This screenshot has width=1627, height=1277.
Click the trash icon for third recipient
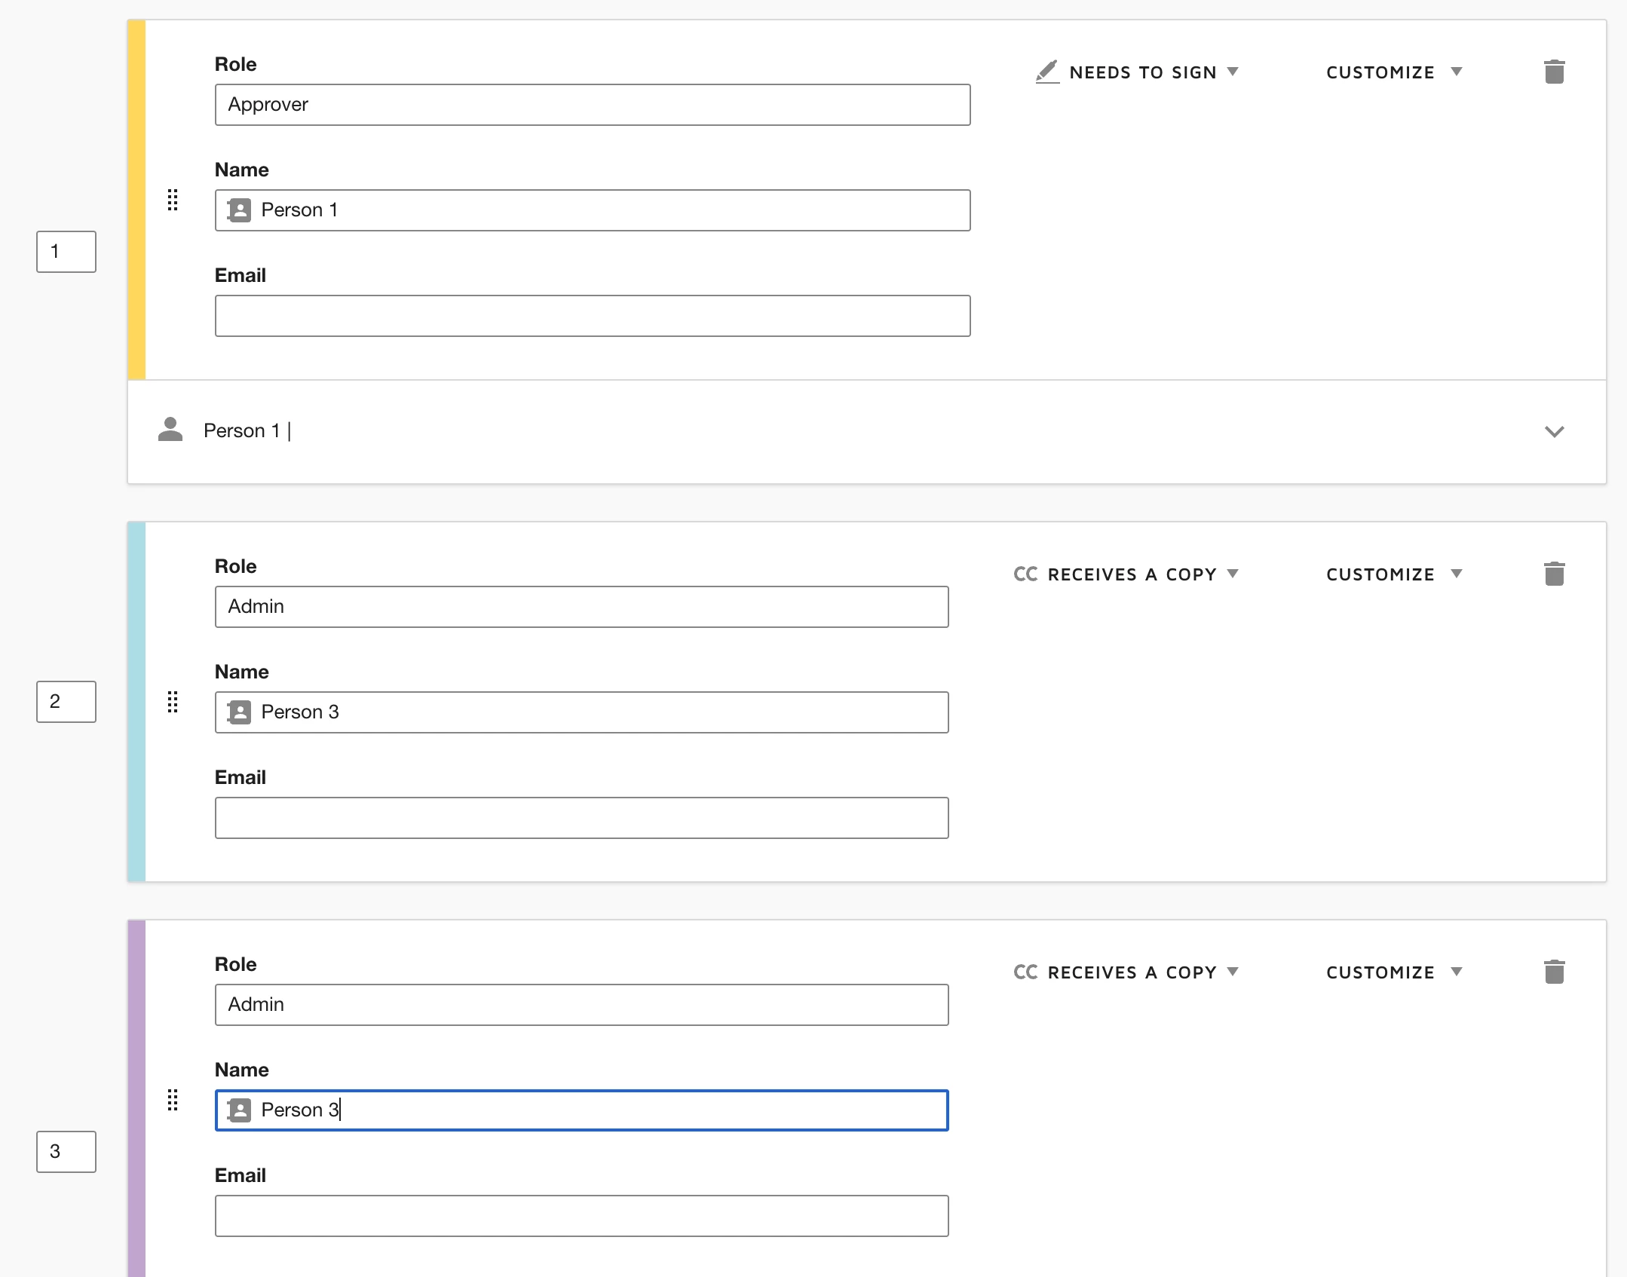tap(1554, 972)
